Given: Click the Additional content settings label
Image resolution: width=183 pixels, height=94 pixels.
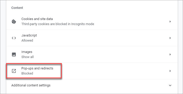Looking at the screenshot, I should [31, 85].
